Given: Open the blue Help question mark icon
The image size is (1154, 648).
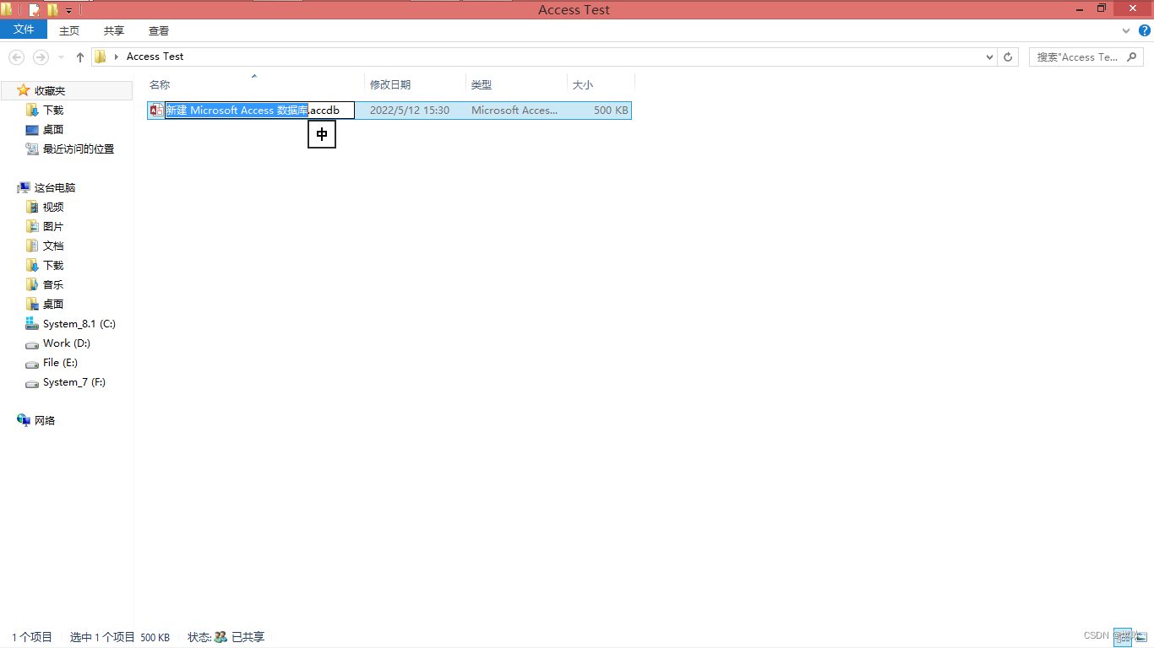Looking at the screenshot, I should (1145, 30).
